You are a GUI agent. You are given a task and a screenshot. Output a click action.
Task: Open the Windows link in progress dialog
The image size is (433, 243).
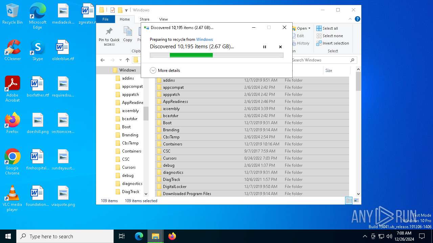[204, 39]
